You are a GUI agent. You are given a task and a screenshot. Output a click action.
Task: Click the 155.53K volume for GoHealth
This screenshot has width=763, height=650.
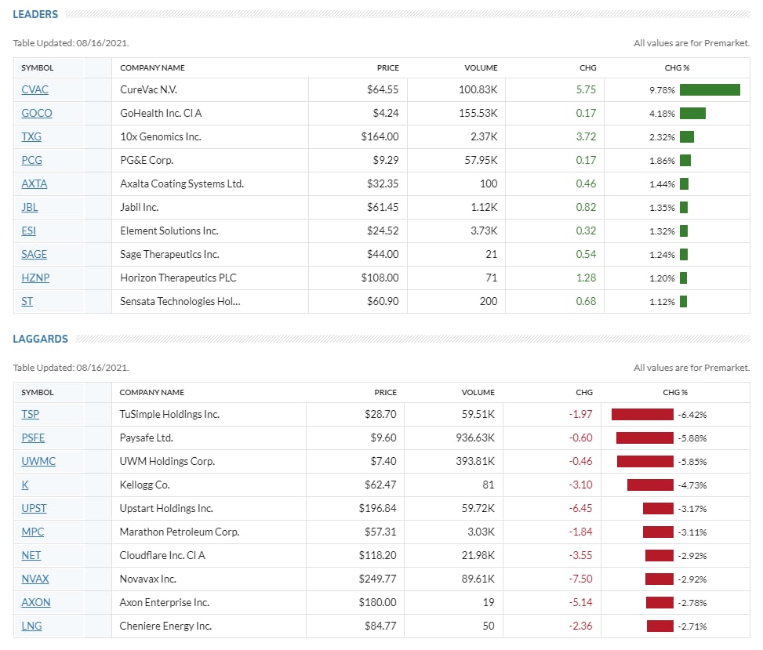tap(478, 113)
